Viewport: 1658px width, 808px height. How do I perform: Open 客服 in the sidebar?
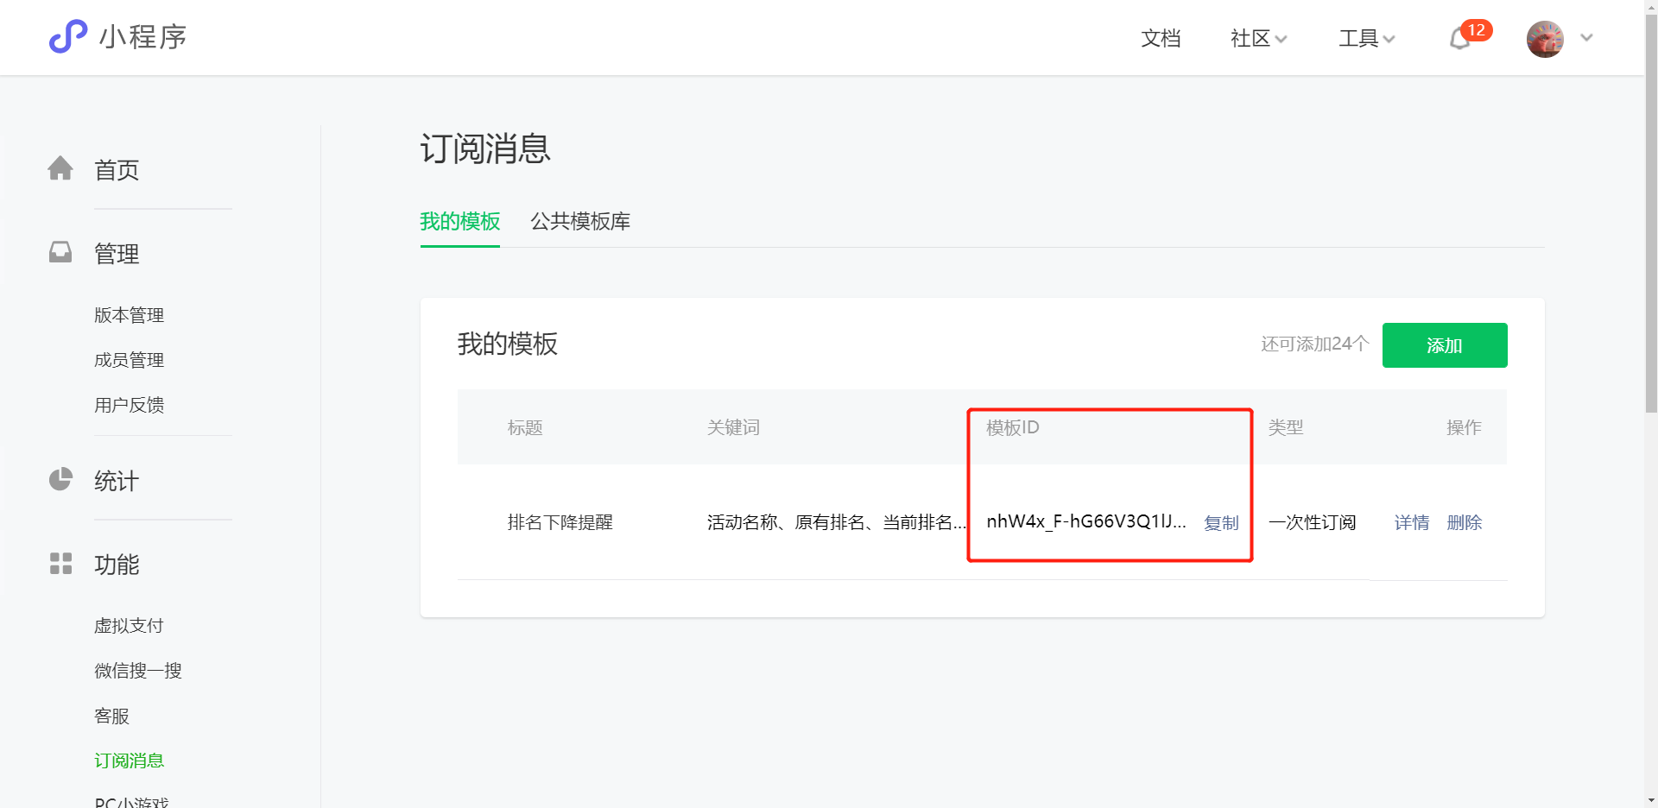tap(111, 716)
